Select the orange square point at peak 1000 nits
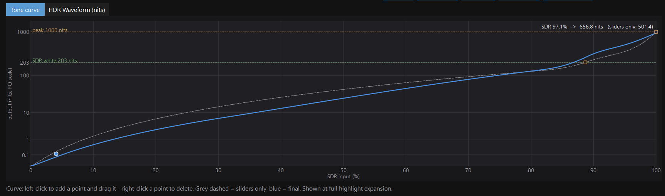 [656, 32]
